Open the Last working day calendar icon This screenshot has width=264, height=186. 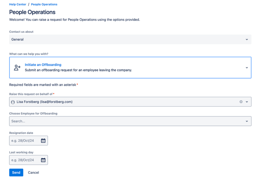pyautogui.click(x=43, y=160)
